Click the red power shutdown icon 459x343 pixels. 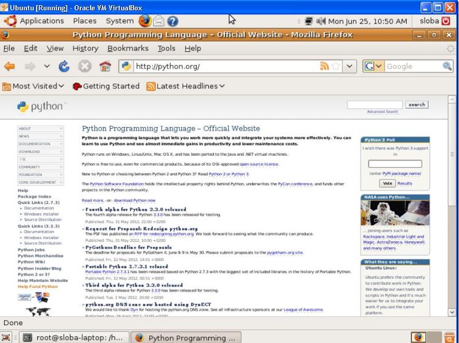coord(446,21)
